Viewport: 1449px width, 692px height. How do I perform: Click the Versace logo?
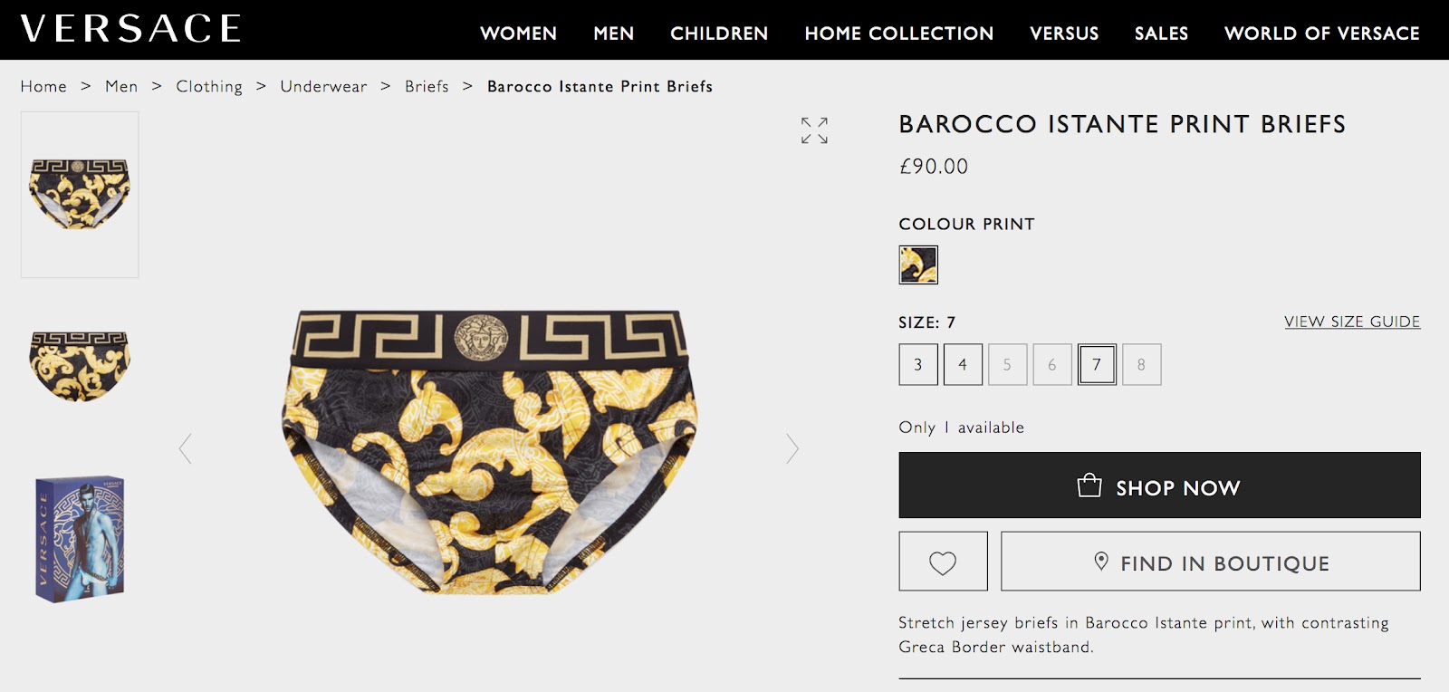130,29
